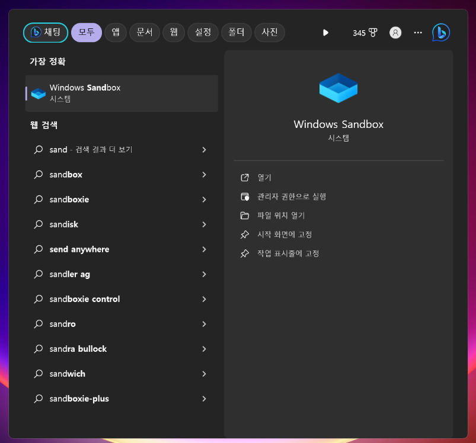This screenshot has height=443, width=476.
Task: Select the sandboxie-plus web suggestion
Action: pyautogui.click(x=122, y=399)
